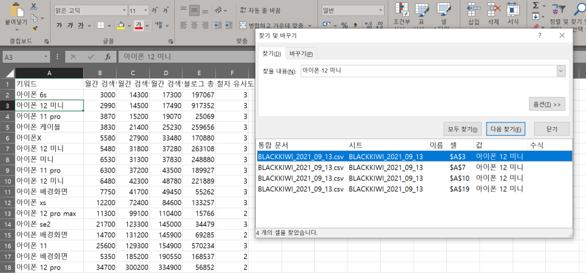Viewport: 586px width, 273px height.
Task: Open the font settings dialog launcher in 글꼴
Action: tap(171, 41)
